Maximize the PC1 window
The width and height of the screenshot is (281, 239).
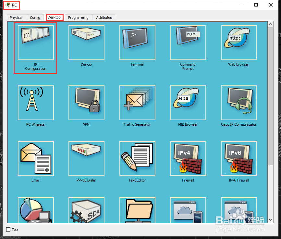click(x=256, y=5)
